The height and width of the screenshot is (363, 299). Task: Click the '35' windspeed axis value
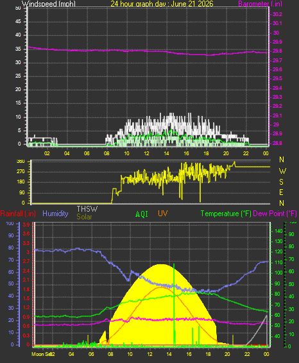(18, 49)
